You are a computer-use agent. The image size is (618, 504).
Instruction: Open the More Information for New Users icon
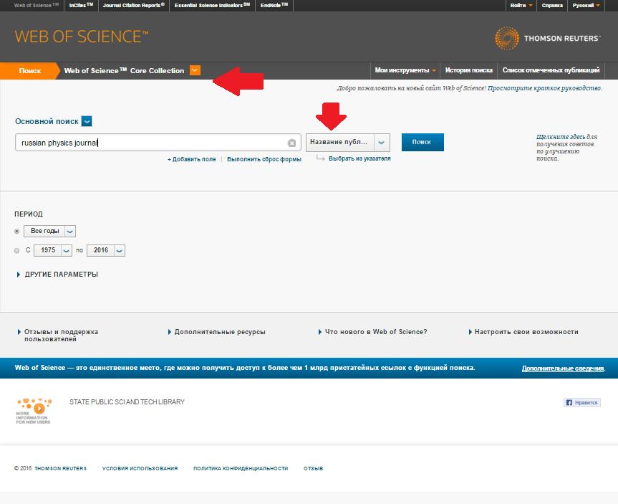click(x=34, y=411)
